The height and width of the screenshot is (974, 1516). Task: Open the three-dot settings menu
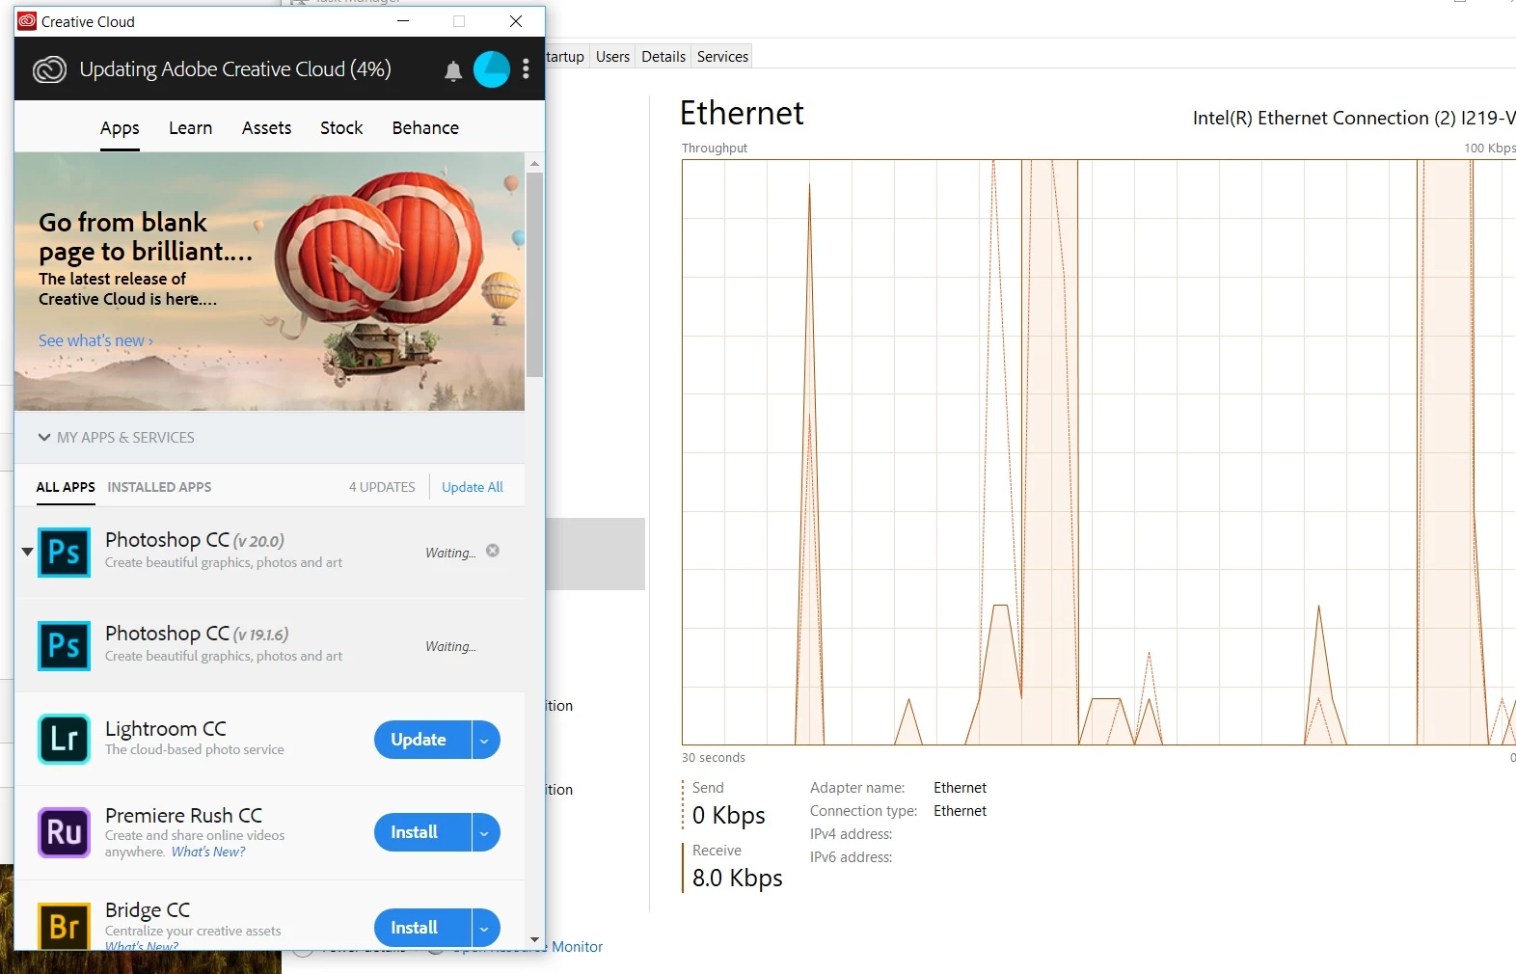[x=526, y=68]
